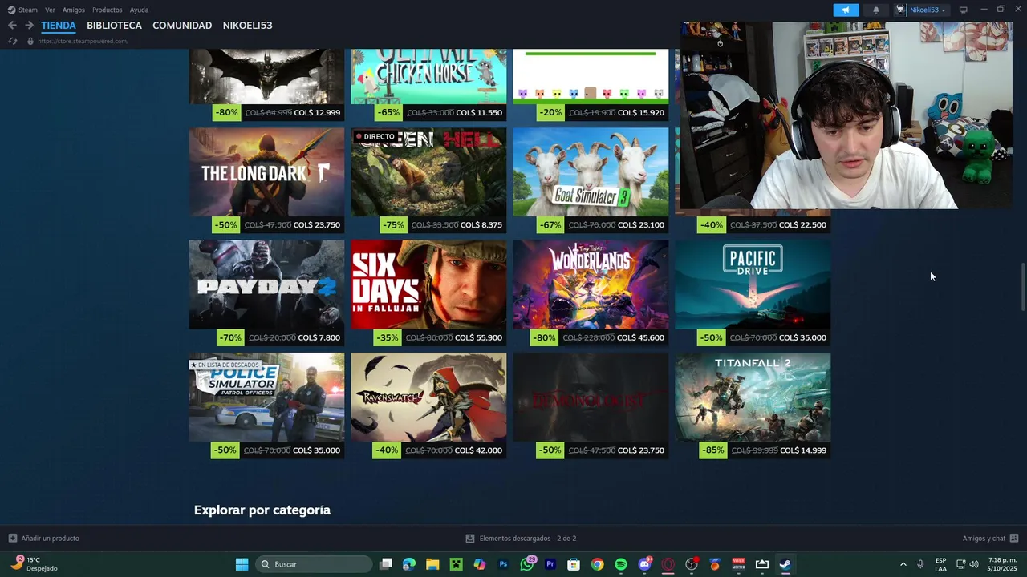The height and width of the screenshot is (577, 1027).
Task: Open Minecraft from the taskbar
Action: click(456, 564)
